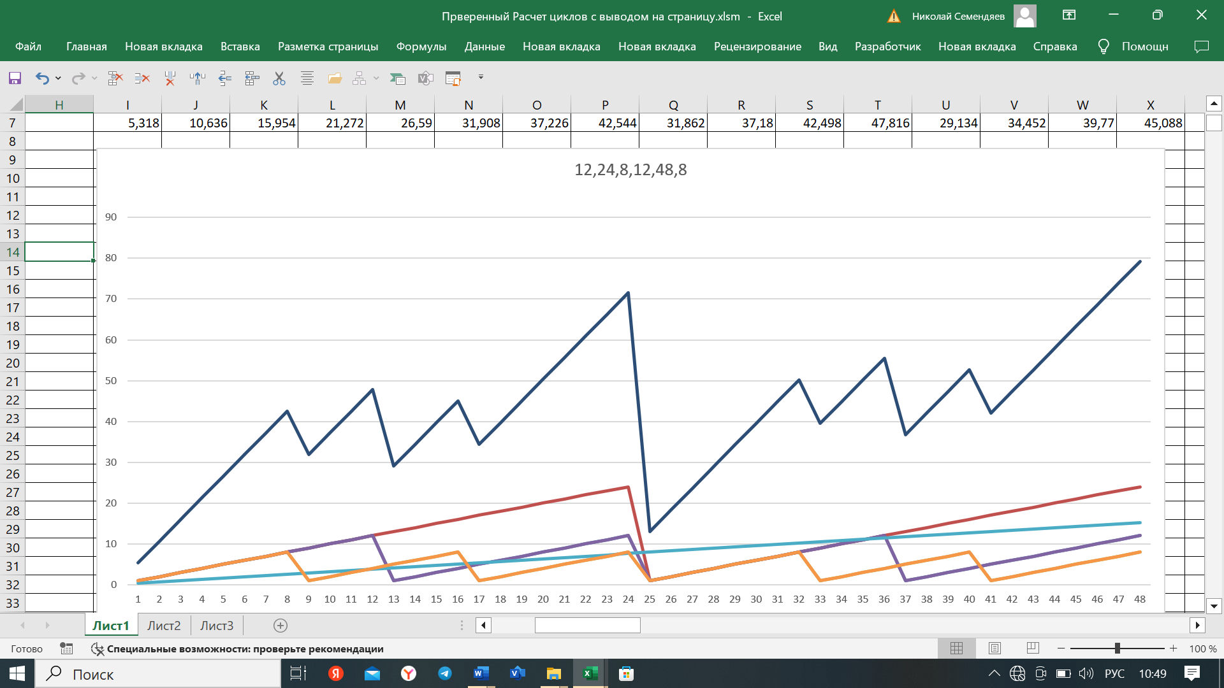
Task: Click the Помощн lightbulb search box
Action: pos(1133,47)
